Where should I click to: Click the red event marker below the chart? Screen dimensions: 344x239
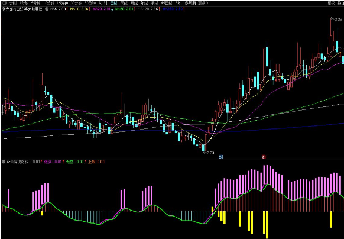coord(264,157)
